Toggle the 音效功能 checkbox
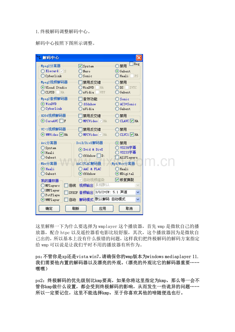 (x=80, y=98)
